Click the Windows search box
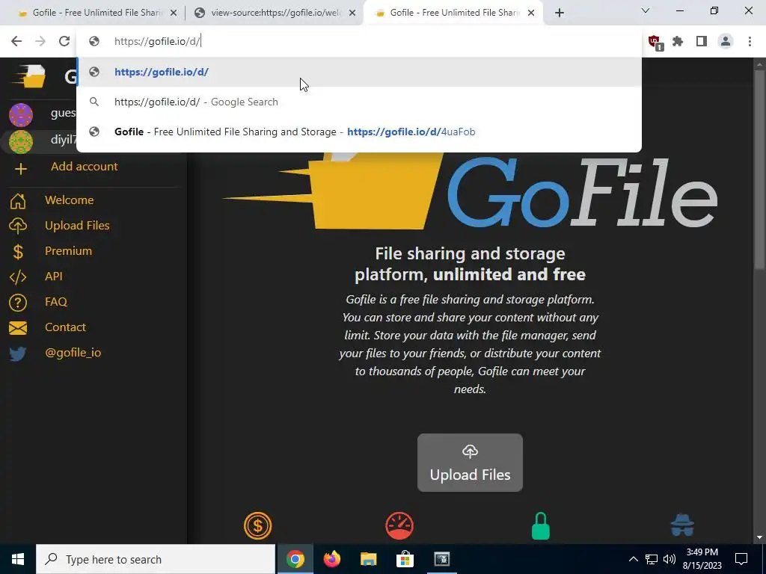This screenshot has width=766, height=574. coord(156,559)
